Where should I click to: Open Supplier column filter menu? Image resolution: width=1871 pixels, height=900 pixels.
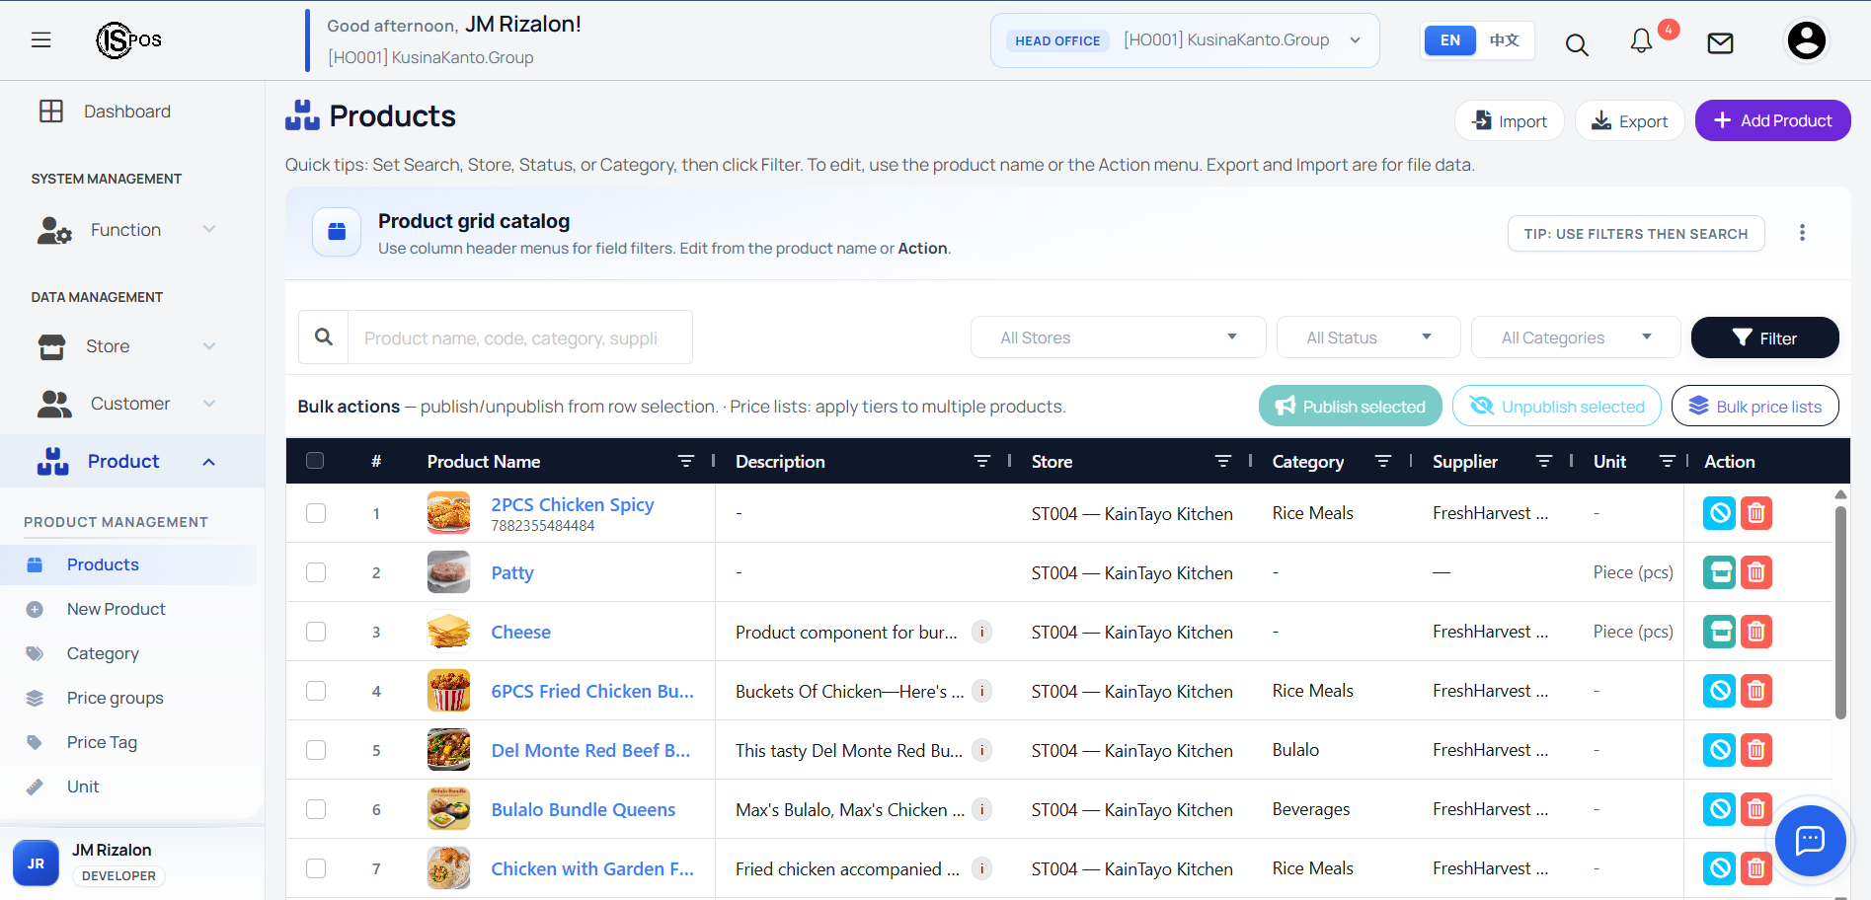click(x=1544, y=461)
